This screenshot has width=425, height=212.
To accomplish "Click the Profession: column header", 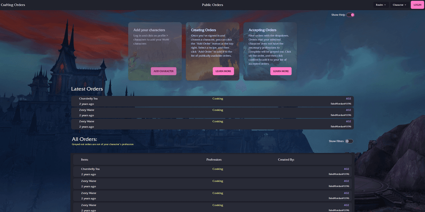I will point(214,160).
